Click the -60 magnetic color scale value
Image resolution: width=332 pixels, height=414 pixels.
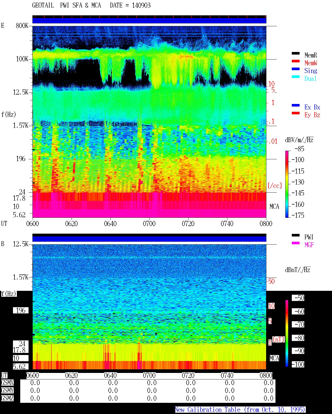[298, 311]
